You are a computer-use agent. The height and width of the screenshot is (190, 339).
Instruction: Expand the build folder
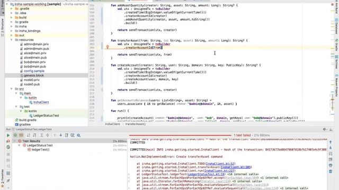12,17
